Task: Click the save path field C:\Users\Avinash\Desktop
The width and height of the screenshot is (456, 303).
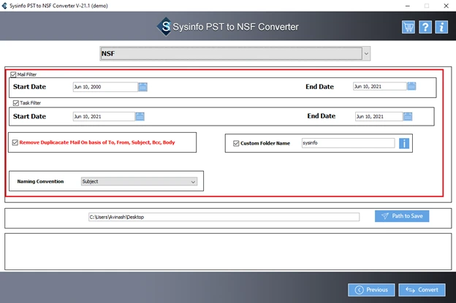Action: point(224,217)
